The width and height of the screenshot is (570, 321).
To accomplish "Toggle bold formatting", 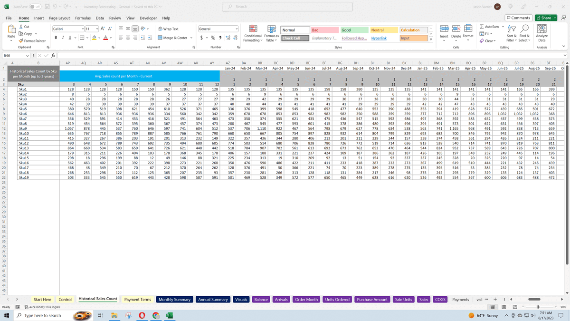I will [x=56, y=37].
